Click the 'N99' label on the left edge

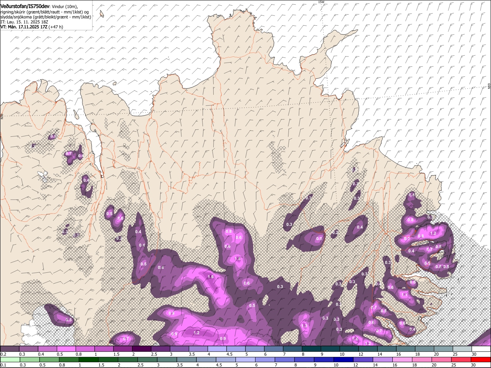point(2,116)
